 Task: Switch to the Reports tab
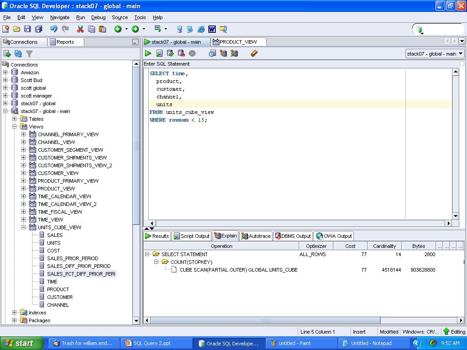(66, 42)
